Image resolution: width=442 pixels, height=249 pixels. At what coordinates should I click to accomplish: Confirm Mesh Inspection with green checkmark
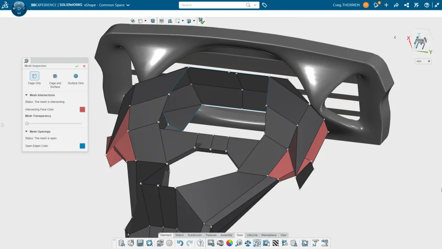coord(77,66)
